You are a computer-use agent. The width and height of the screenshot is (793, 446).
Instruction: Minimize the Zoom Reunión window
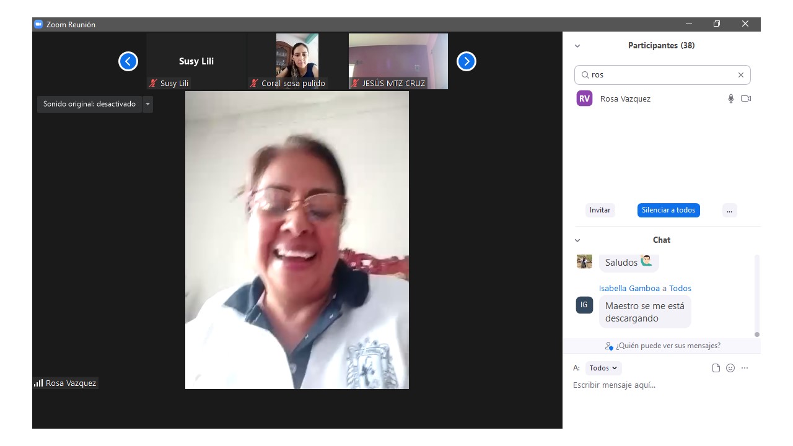[689, 24]
